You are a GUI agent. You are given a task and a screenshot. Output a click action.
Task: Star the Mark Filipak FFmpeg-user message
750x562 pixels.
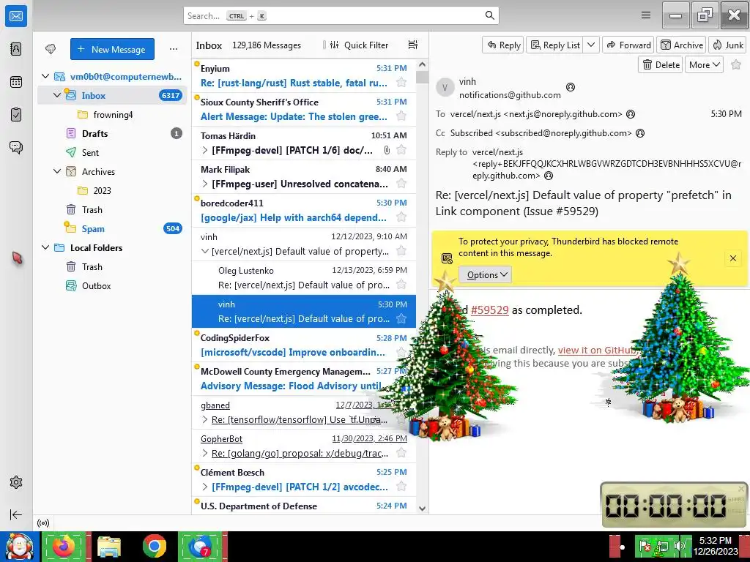click(401, 184)
